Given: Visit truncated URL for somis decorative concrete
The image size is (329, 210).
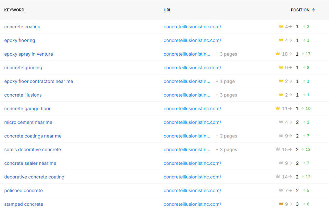Looking at the screenshot, I should pos(187,150).
